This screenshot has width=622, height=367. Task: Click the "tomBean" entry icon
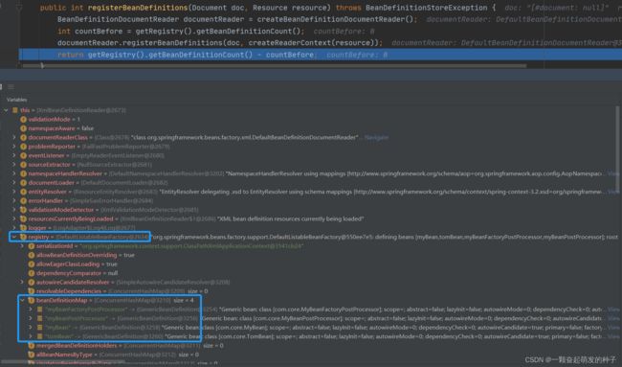click(39, 336)
